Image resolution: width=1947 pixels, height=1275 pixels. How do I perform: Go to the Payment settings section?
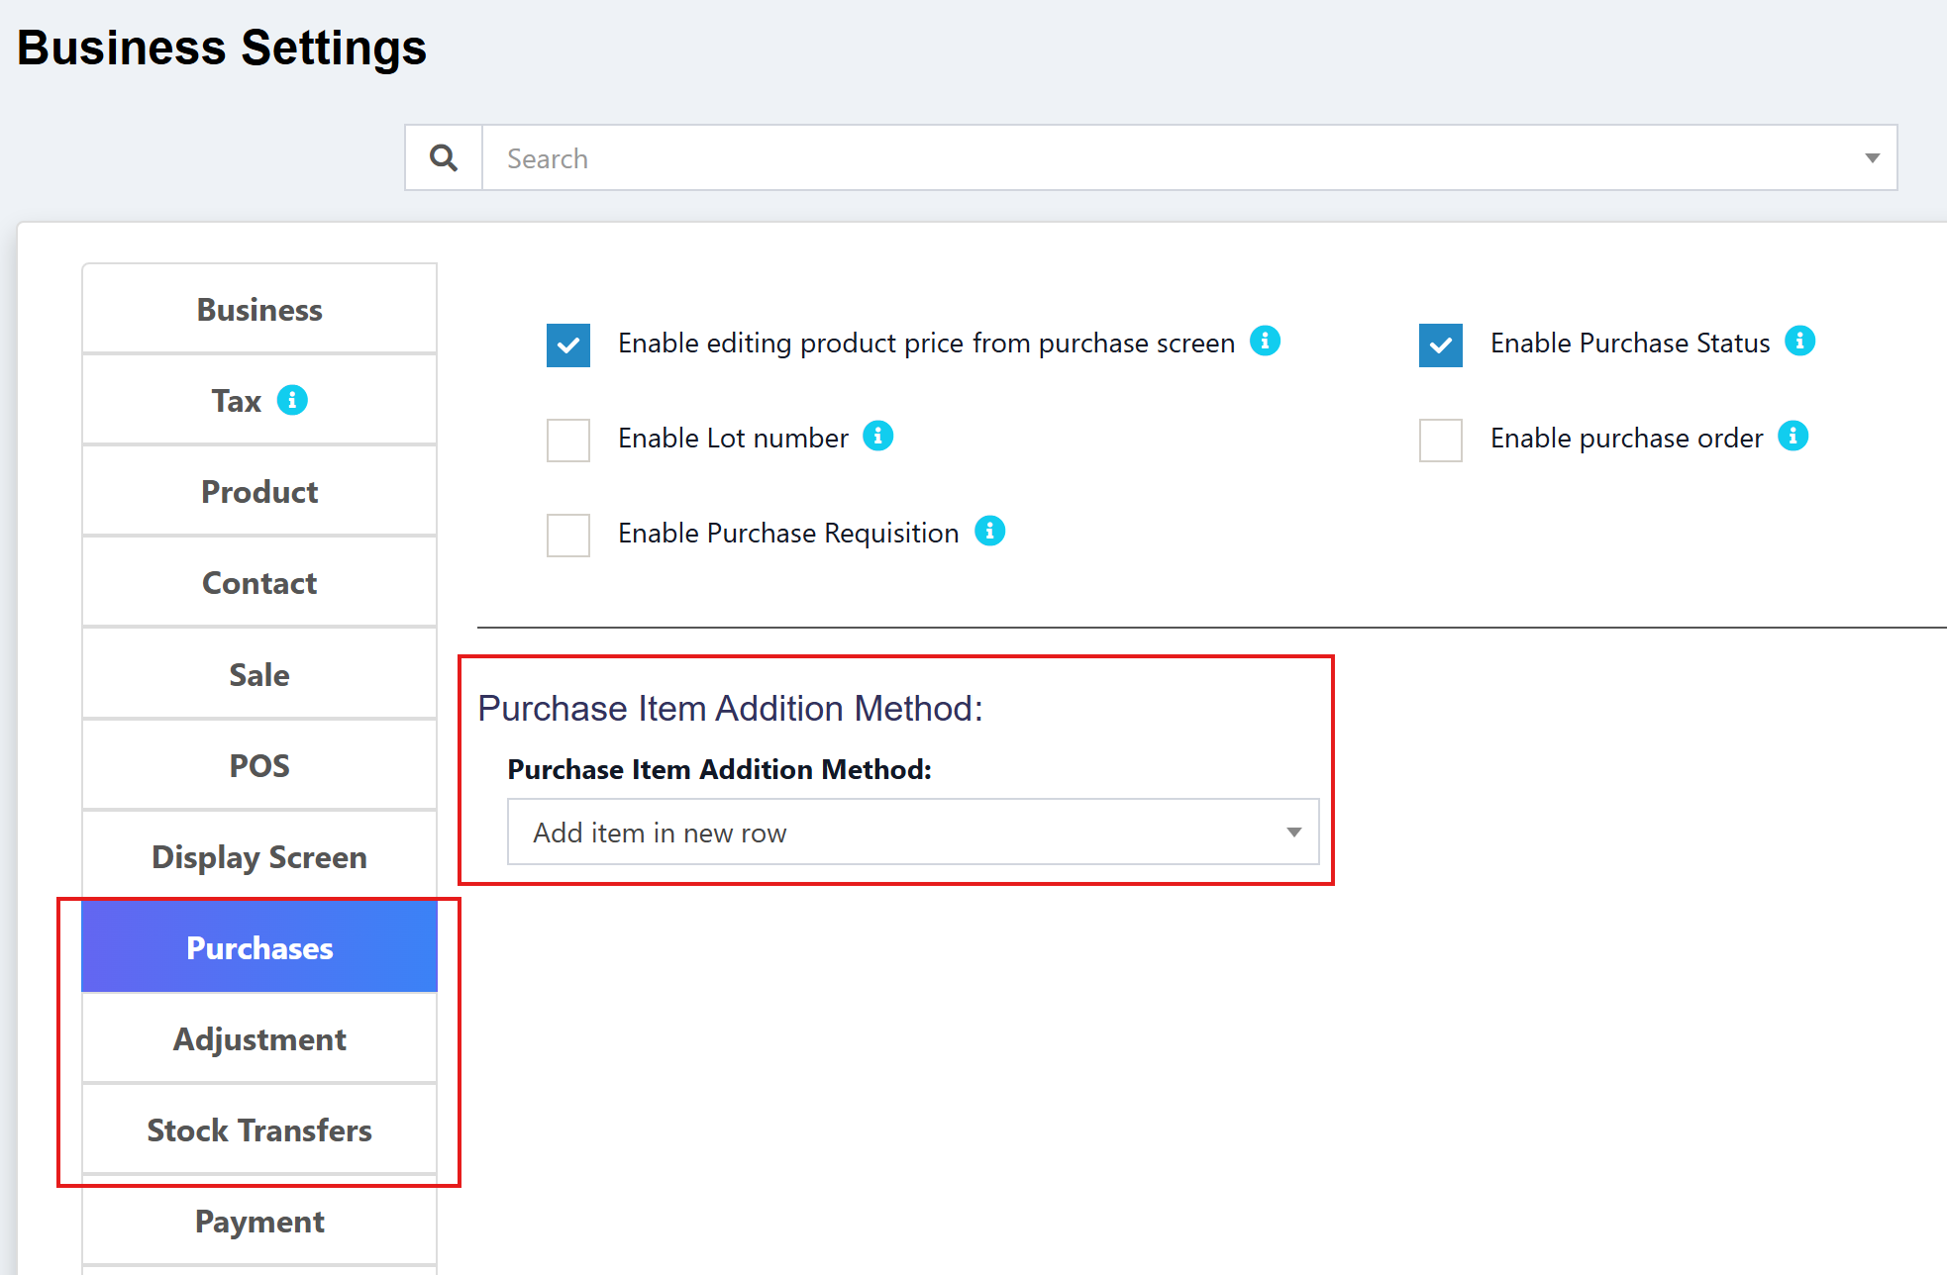coord(258,1221)
